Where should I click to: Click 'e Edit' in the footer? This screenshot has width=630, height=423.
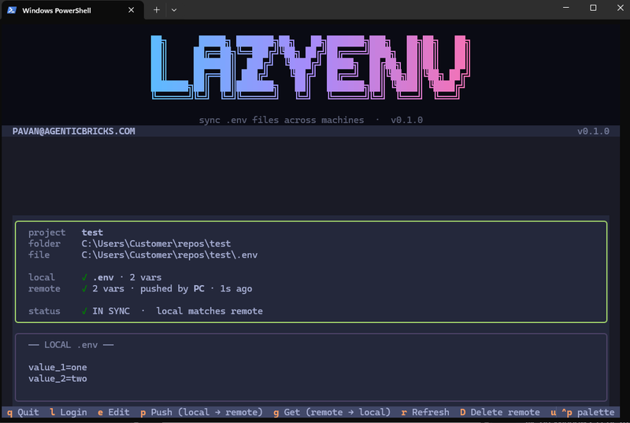tap(113, 413)
